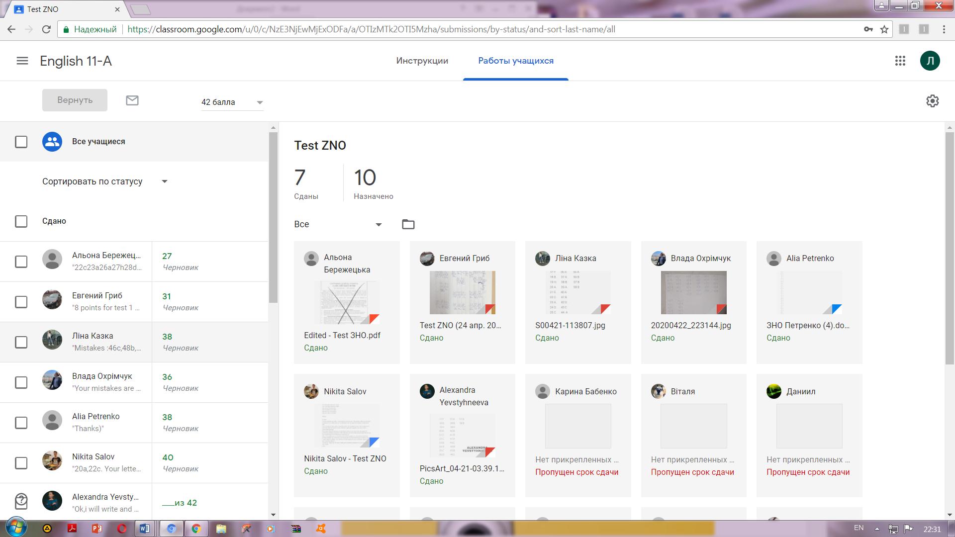Switch to Инструкции tab
955x537 pixels.
tap(422, 61)
